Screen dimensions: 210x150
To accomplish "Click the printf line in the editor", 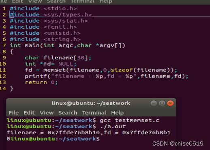I will pyautogui.click(x=107, y=76).
